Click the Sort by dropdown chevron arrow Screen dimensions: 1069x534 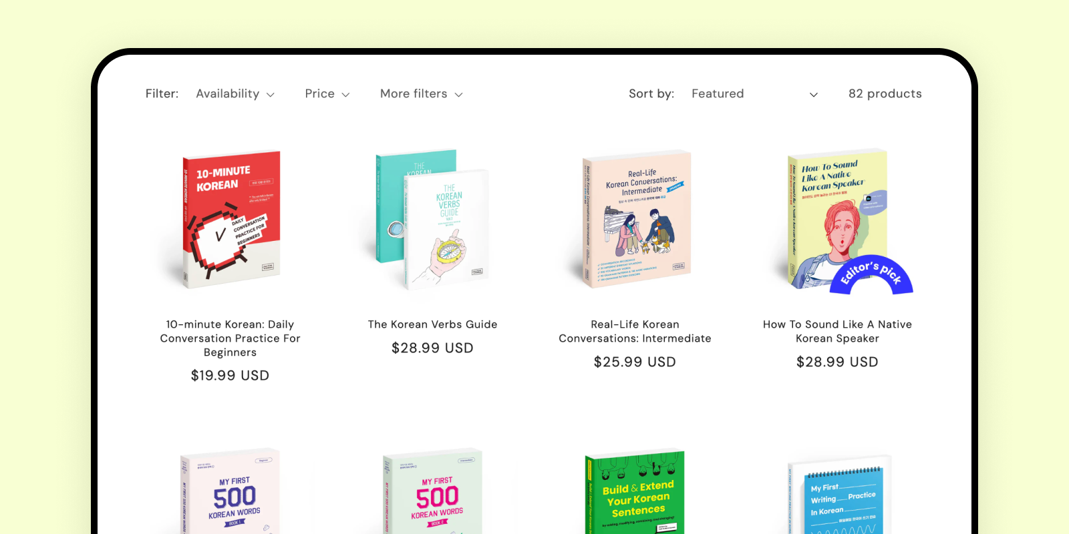813,95
